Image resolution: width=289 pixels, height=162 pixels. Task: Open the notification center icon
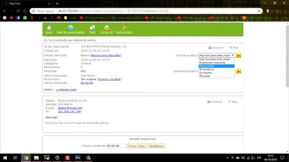click(282, 158)
